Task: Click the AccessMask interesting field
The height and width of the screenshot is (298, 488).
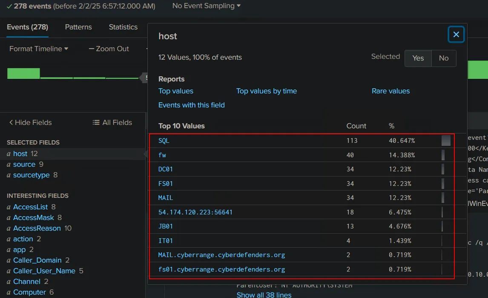Action: [34, 217]
